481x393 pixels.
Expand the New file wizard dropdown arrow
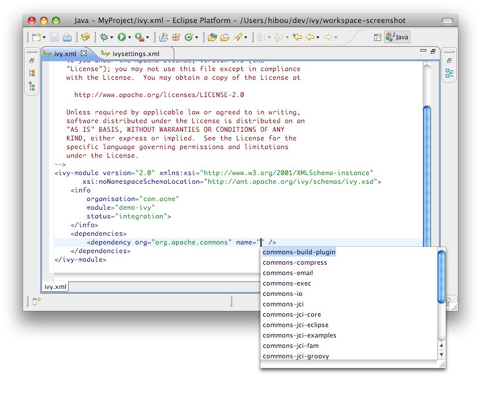(44, 38)
